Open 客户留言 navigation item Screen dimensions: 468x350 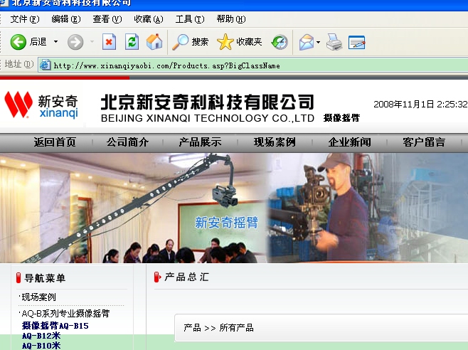coord(424,142)
